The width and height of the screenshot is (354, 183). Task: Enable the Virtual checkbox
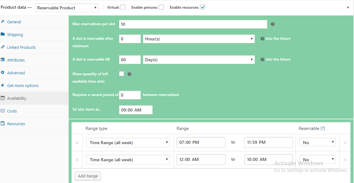pyautogui.click(x=123, y=7)
